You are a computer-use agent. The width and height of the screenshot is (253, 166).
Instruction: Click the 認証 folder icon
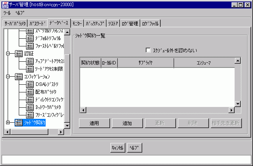19,54
